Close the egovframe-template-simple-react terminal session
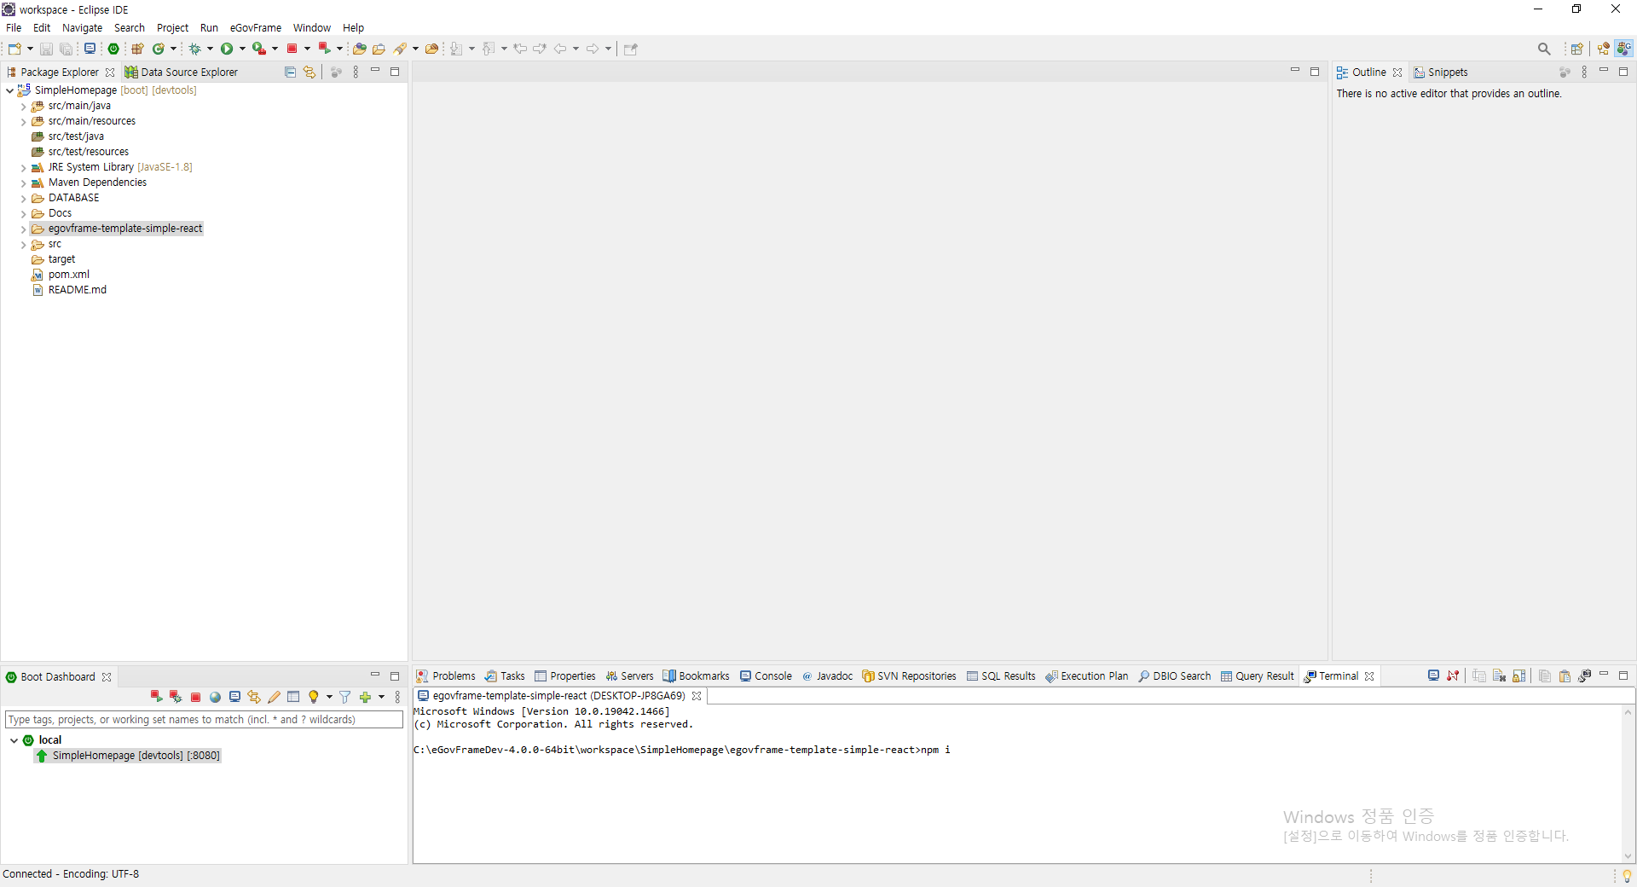This screenshot has width=1637, height=887. pyautogui.click(x=697, y=696)
